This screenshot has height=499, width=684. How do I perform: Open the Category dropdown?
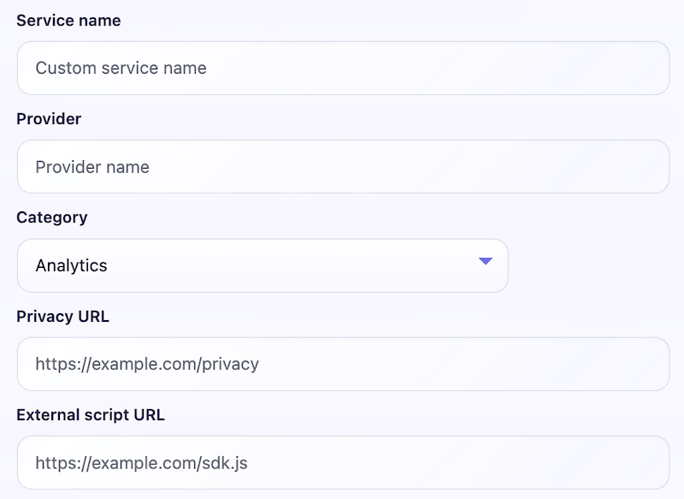coord(262,265)
